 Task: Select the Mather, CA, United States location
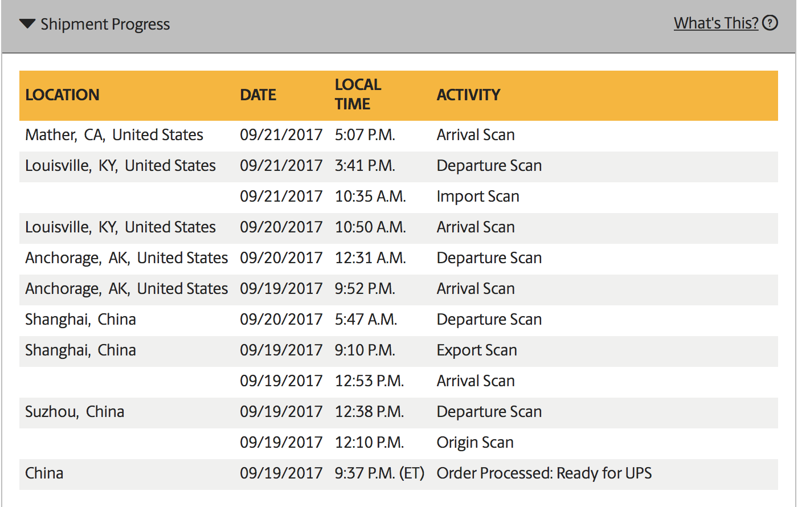[x=114, y=135]
